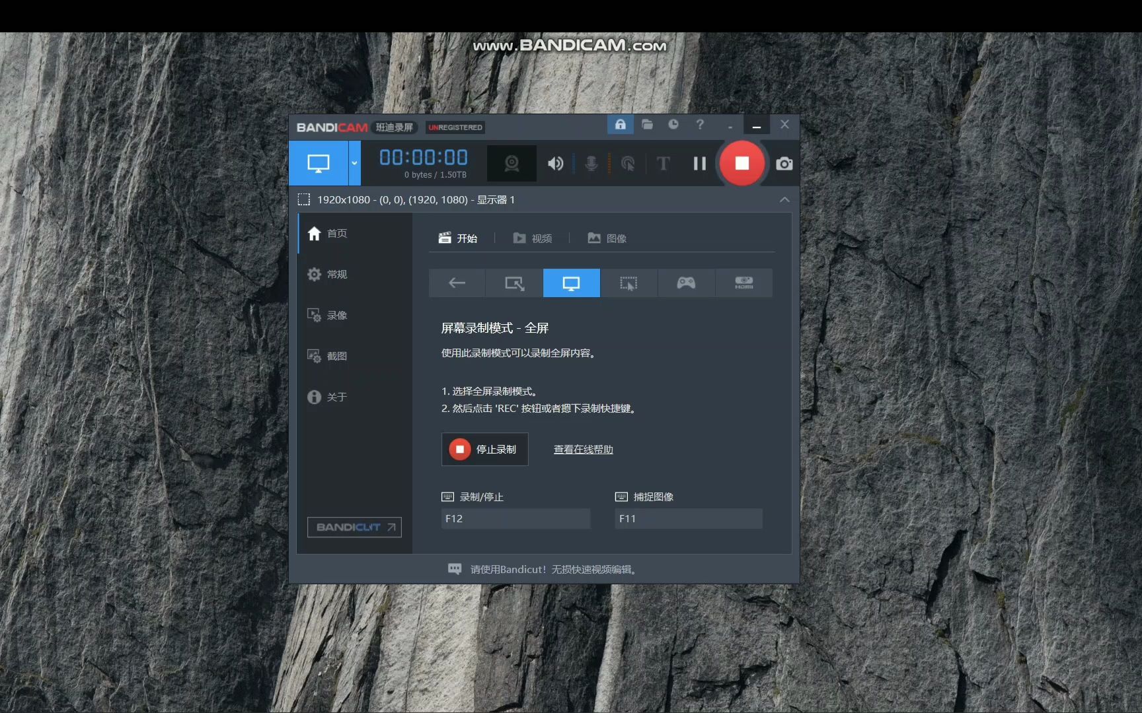Open the help question mark icon
The image size is (1142, 713).
pyautogui.click(x=700, y=124)
